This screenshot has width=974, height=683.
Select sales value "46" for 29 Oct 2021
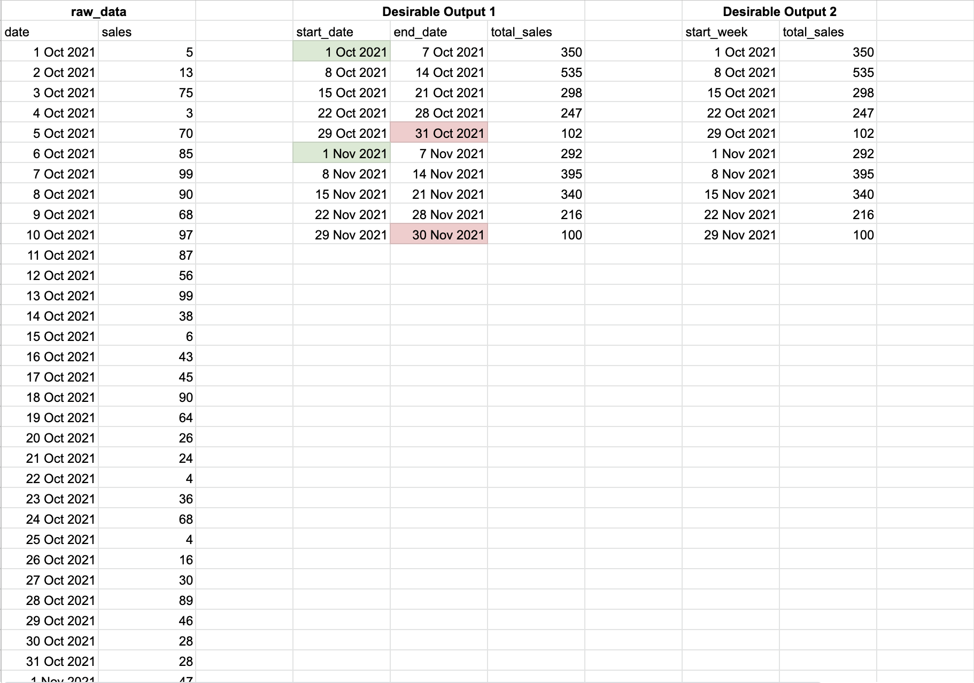147,620
